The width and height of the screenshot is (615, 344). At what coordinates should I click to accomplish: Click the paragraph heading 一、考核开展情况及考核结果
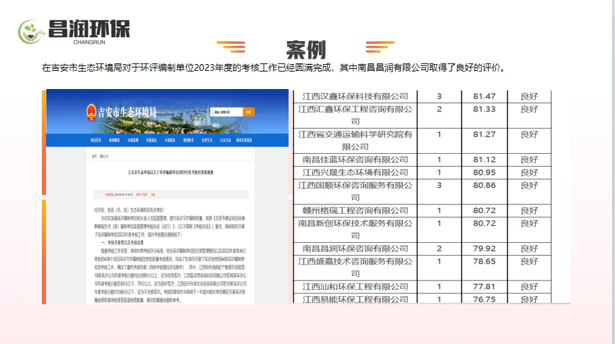coord(122,243)
